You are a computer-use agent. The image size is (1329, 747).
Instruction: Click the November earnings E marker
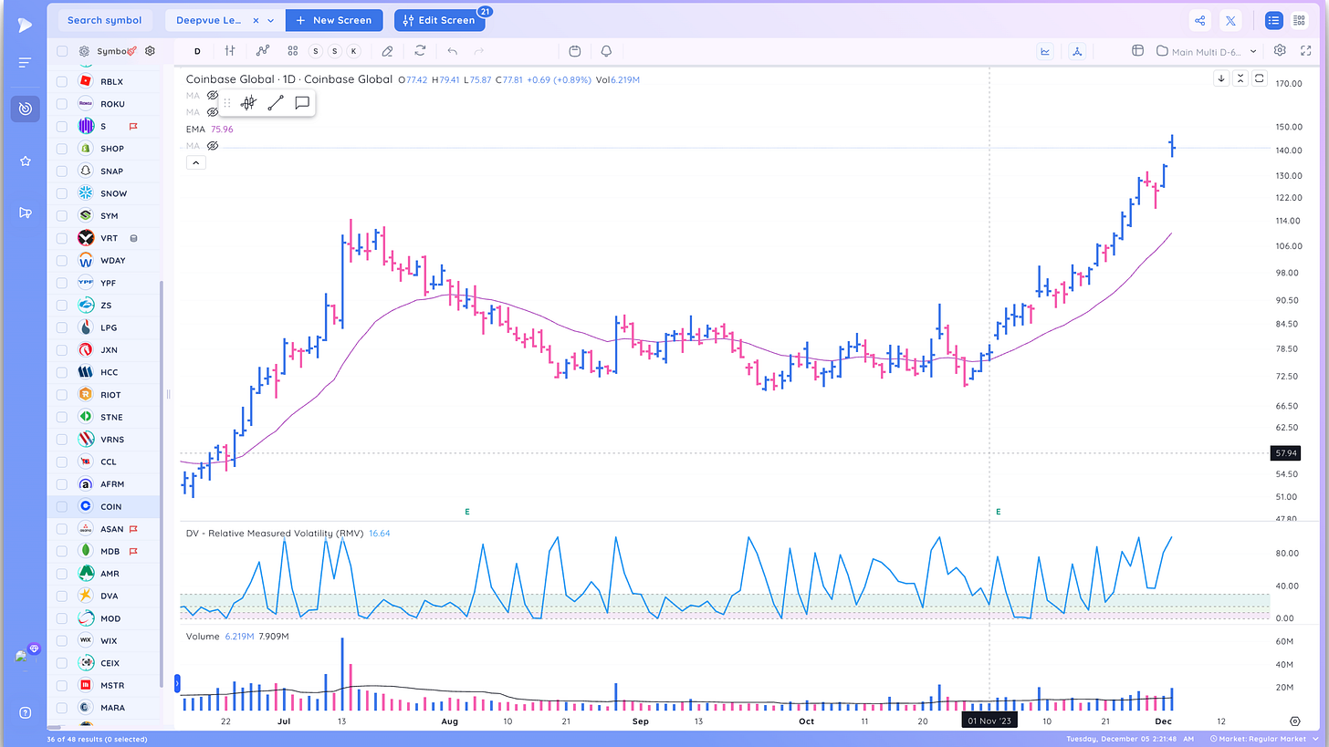pyautogui.click(x=998, y=512)
